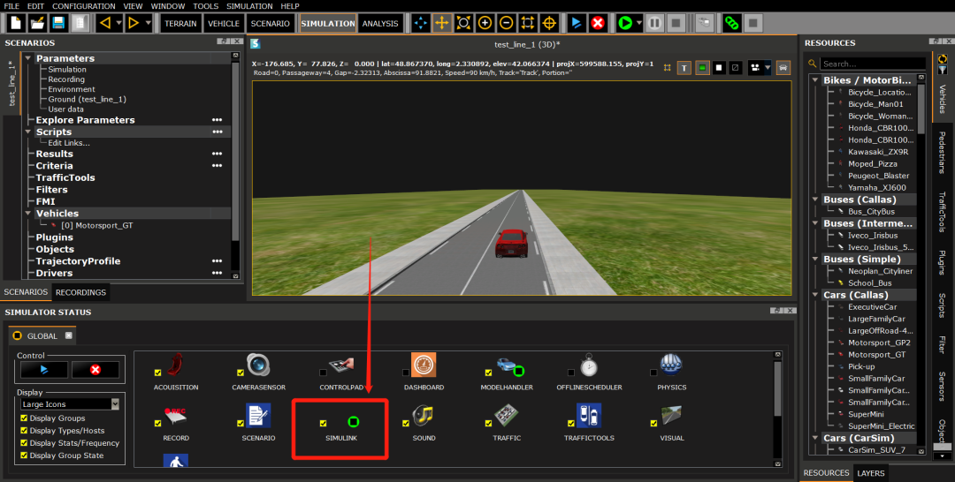Click the blue start arrow in Control group
Screen dimensions: 955x482
click(x=44, y=370)
